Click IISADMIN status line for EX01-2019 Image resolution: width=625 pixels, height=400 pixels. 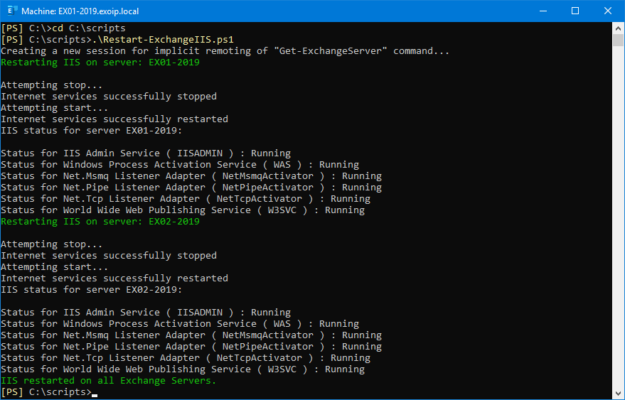pyautogui.click(x=146, y=153)
